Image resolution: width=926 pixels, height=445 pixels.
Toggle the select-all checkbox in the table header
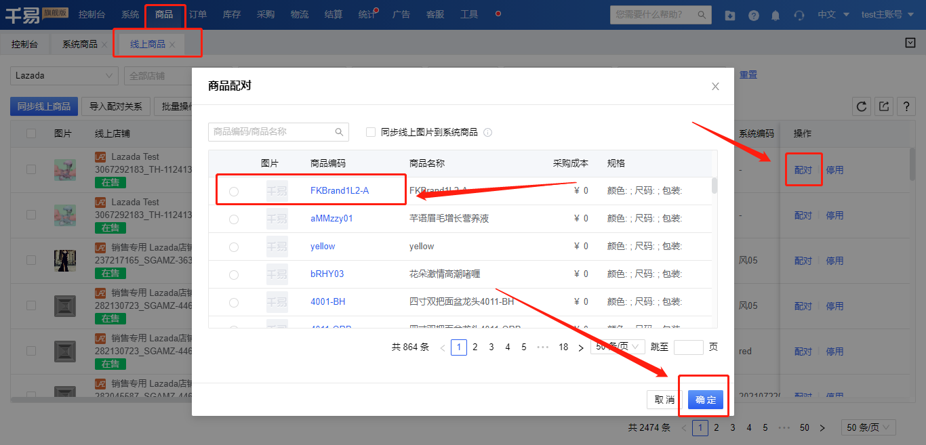31,133
